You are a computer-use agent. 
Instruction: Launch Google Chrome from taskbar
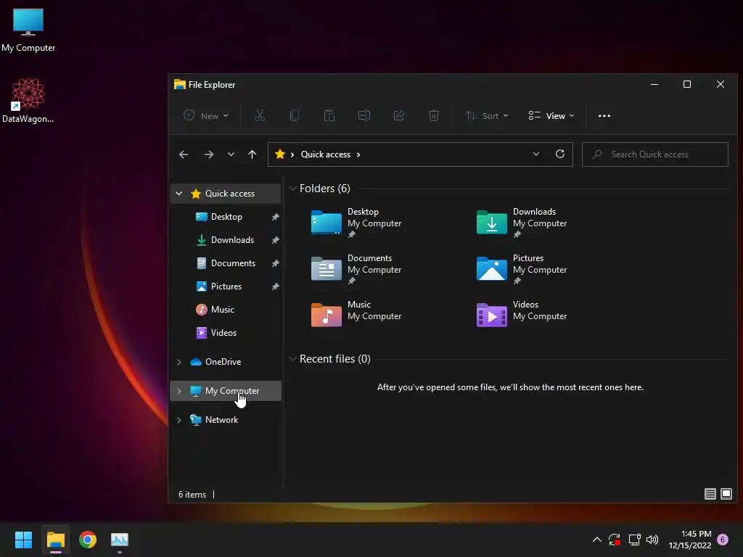click(x=88, y=540)
